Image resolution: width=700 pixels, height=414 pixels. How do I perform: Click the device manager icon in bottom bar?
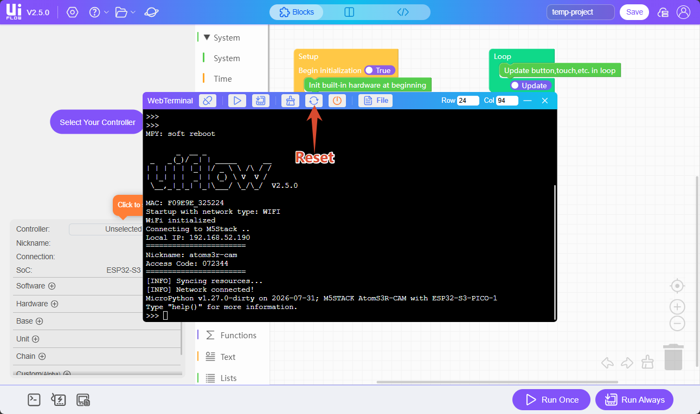point(83,400)
